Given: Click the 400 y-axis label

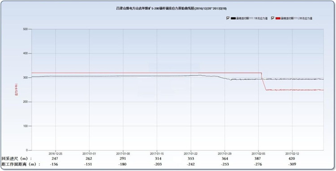Looking at the screenshot, I should click(26, 54).
